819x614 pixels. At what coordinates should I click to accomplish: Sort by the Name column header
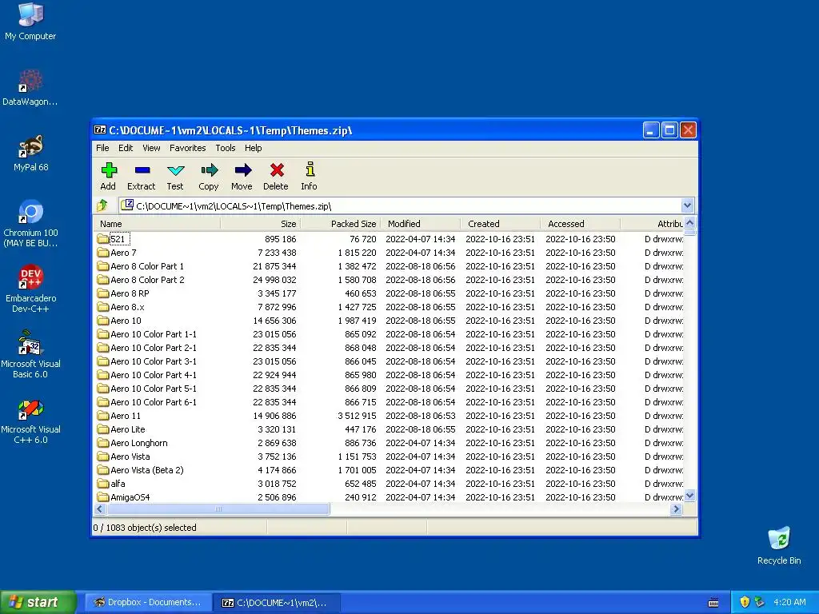[x=158, y=224]
